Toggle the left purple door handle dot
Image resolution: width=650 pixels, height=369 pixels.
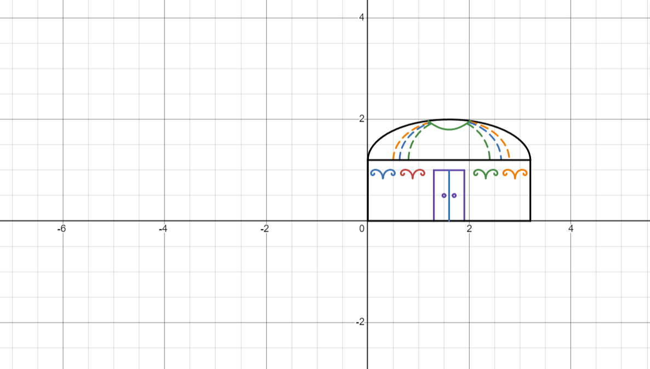[x=443, y=195]
